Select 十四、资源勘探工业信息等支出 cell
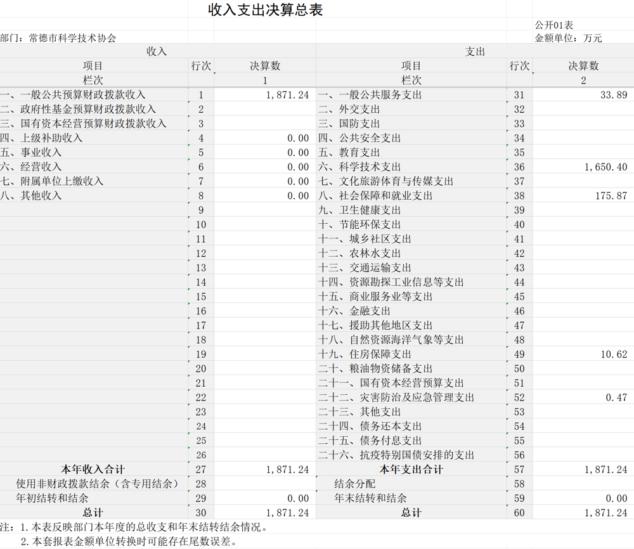 (x=411, y=282)
